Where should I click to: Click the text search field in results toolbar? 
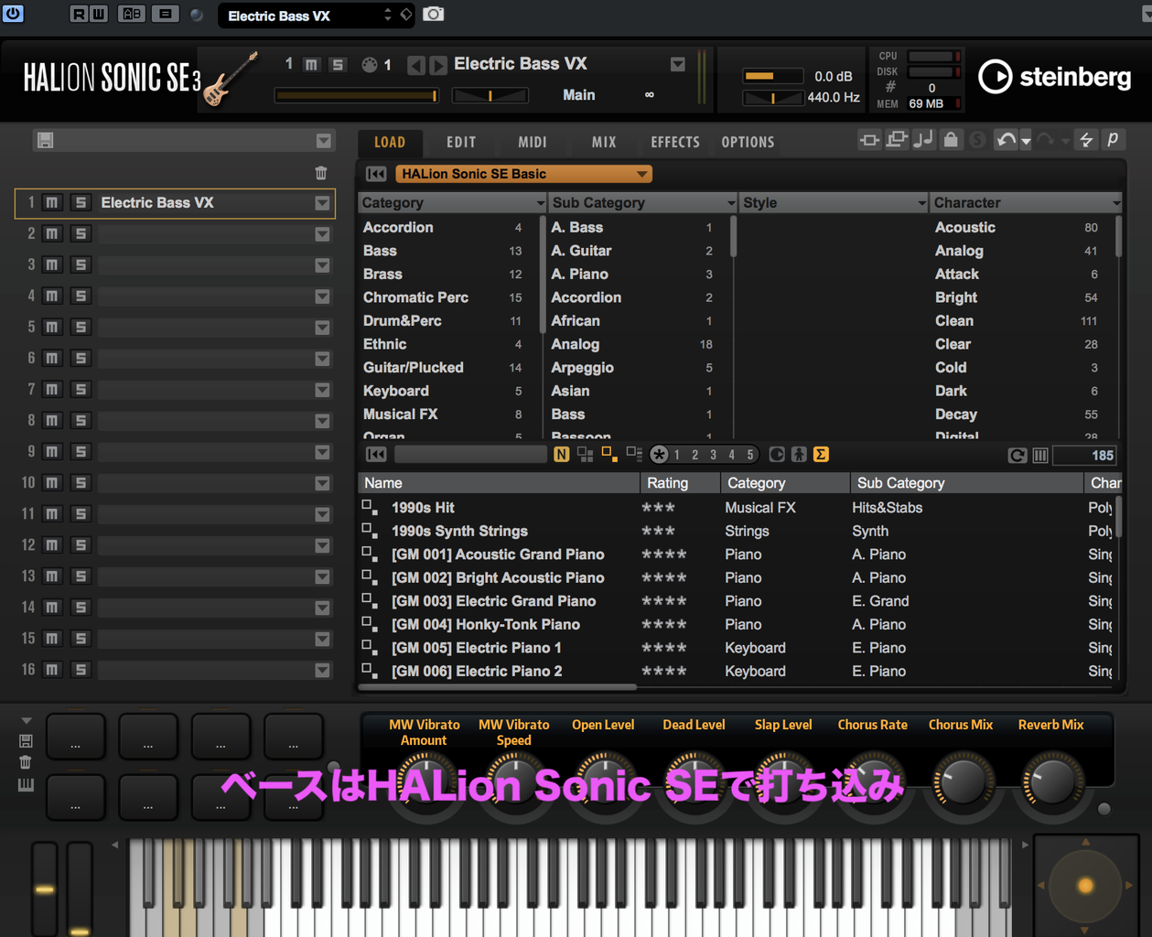[x=470, y=455]
